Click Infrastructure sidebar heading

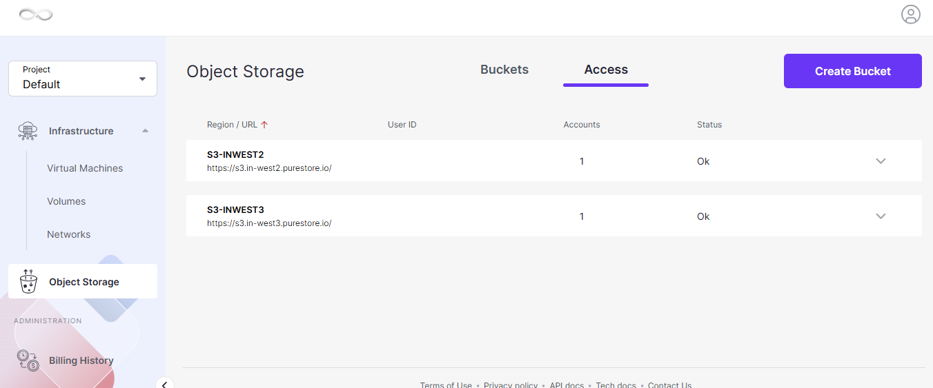coord(81,131)
